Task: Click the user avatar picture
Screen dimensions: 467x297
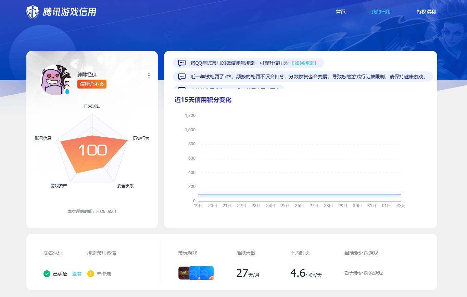Action: tap(56, 80)
